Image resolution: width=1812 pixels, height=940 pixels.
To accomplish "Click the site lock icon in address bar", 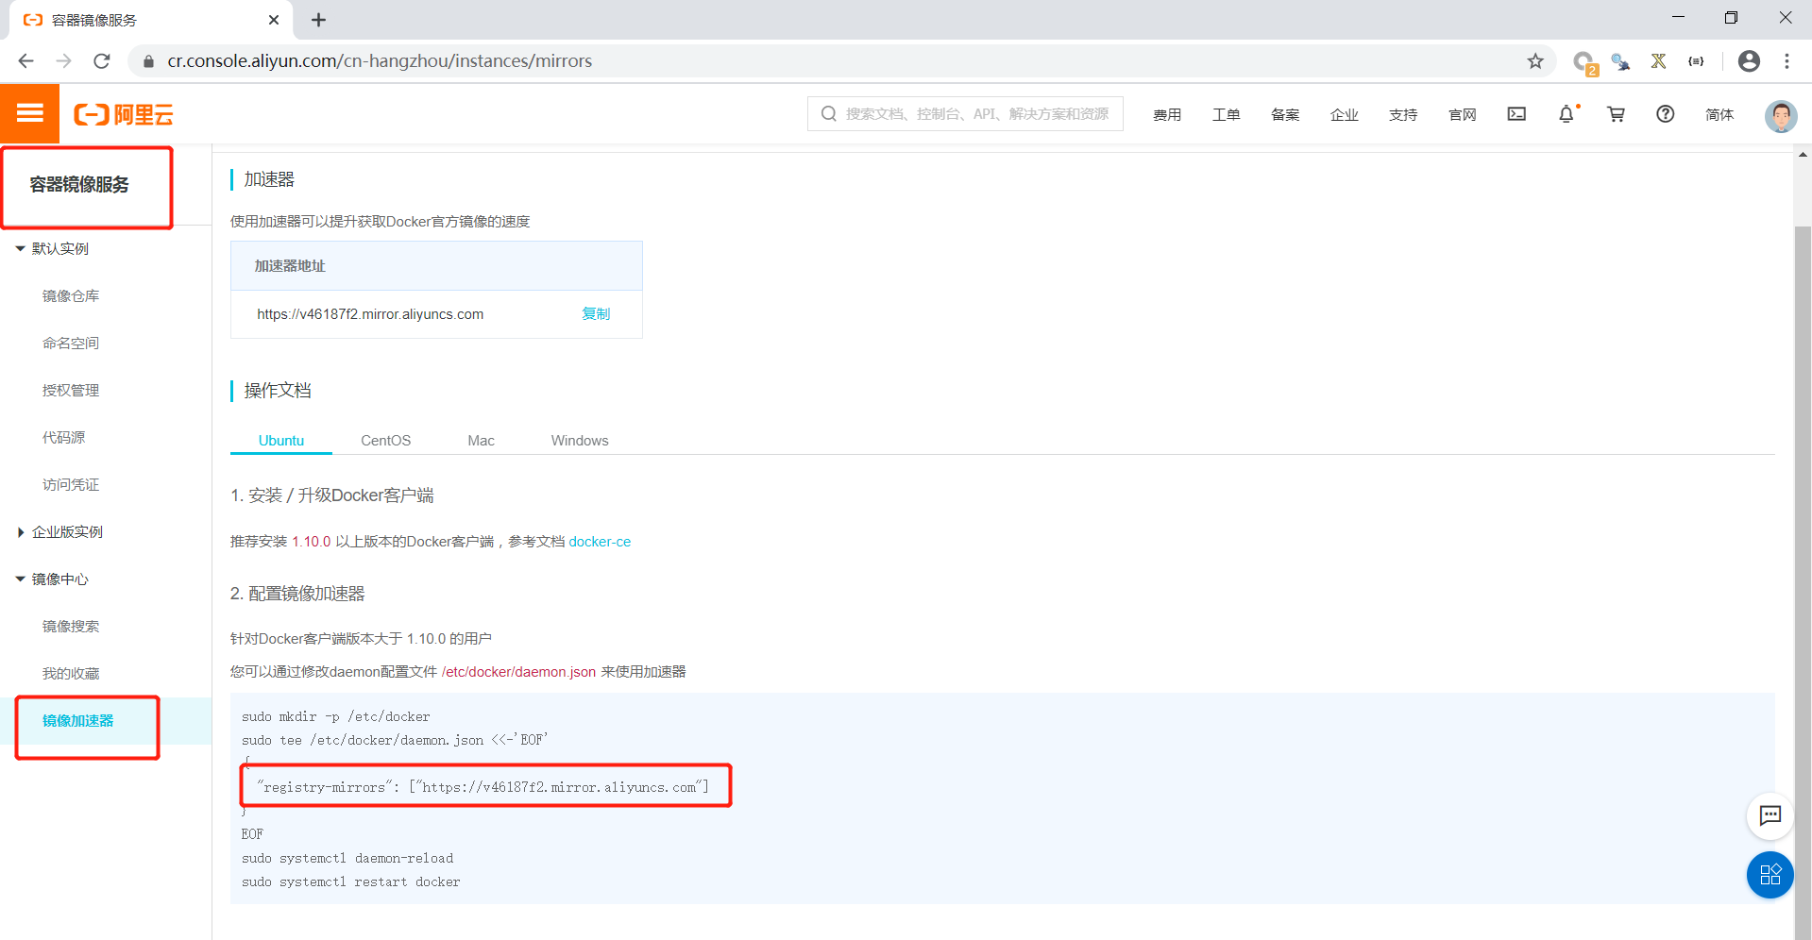I will 148,61.
